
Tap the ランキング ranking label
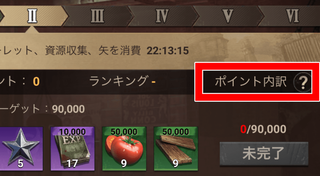[x=118, y=81]
